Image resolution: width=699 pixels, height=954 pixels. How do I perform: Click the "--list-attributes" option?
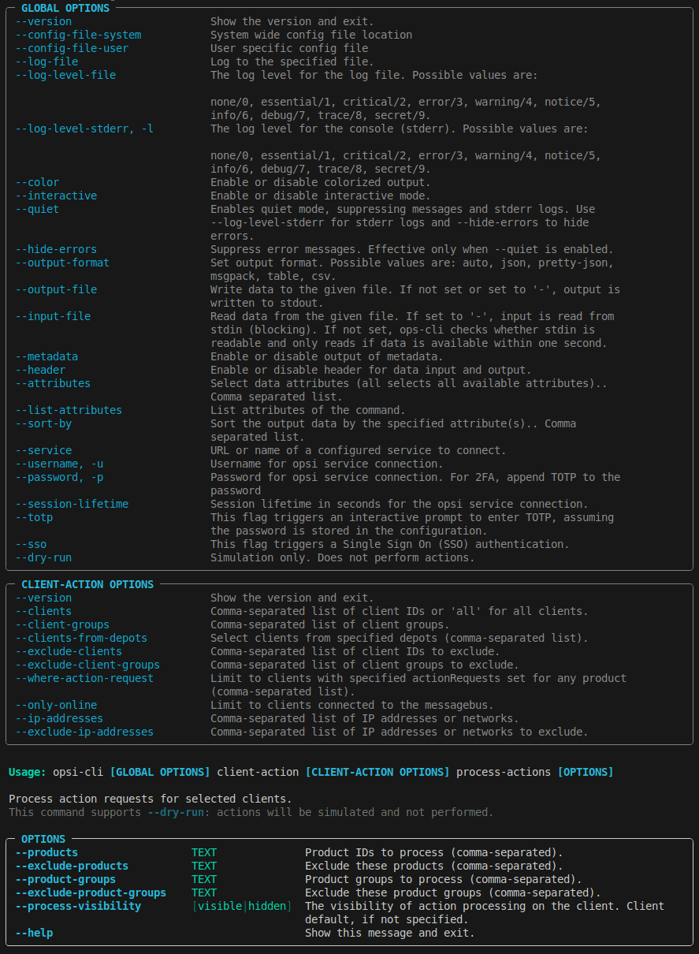(x=69, y=410)
